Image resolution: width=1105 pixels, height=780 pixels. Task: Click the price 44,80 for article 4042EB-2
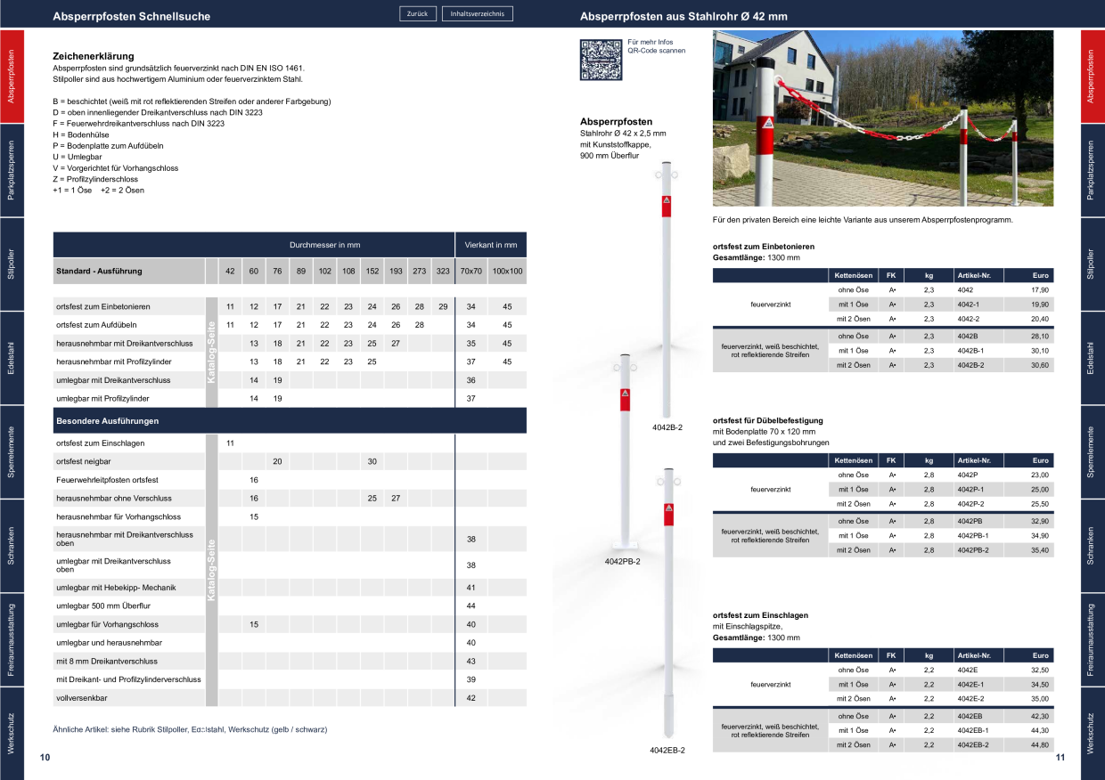1040,744
